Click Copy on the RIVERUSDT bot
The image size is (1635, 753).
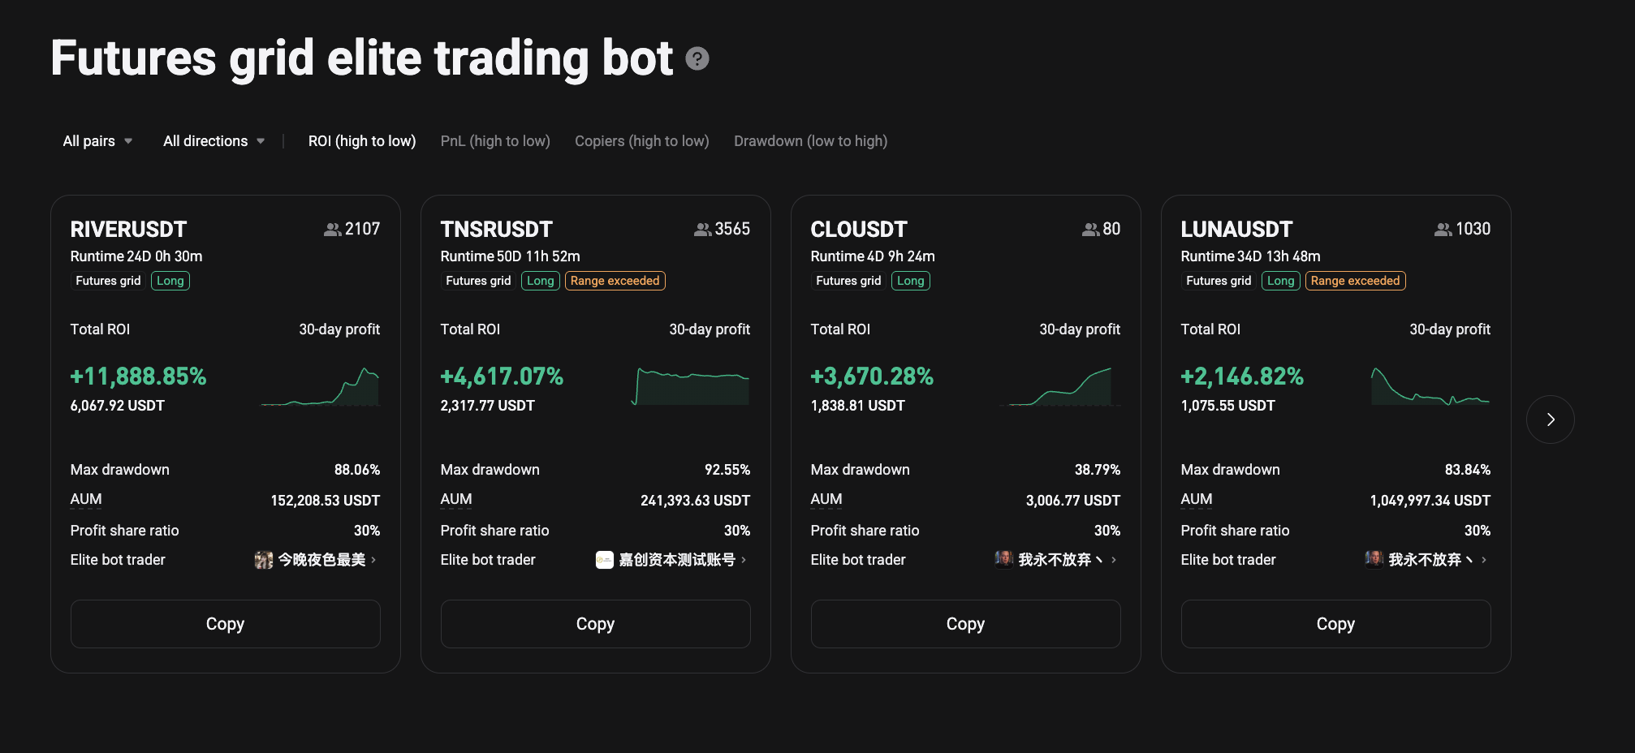[225, 623]
